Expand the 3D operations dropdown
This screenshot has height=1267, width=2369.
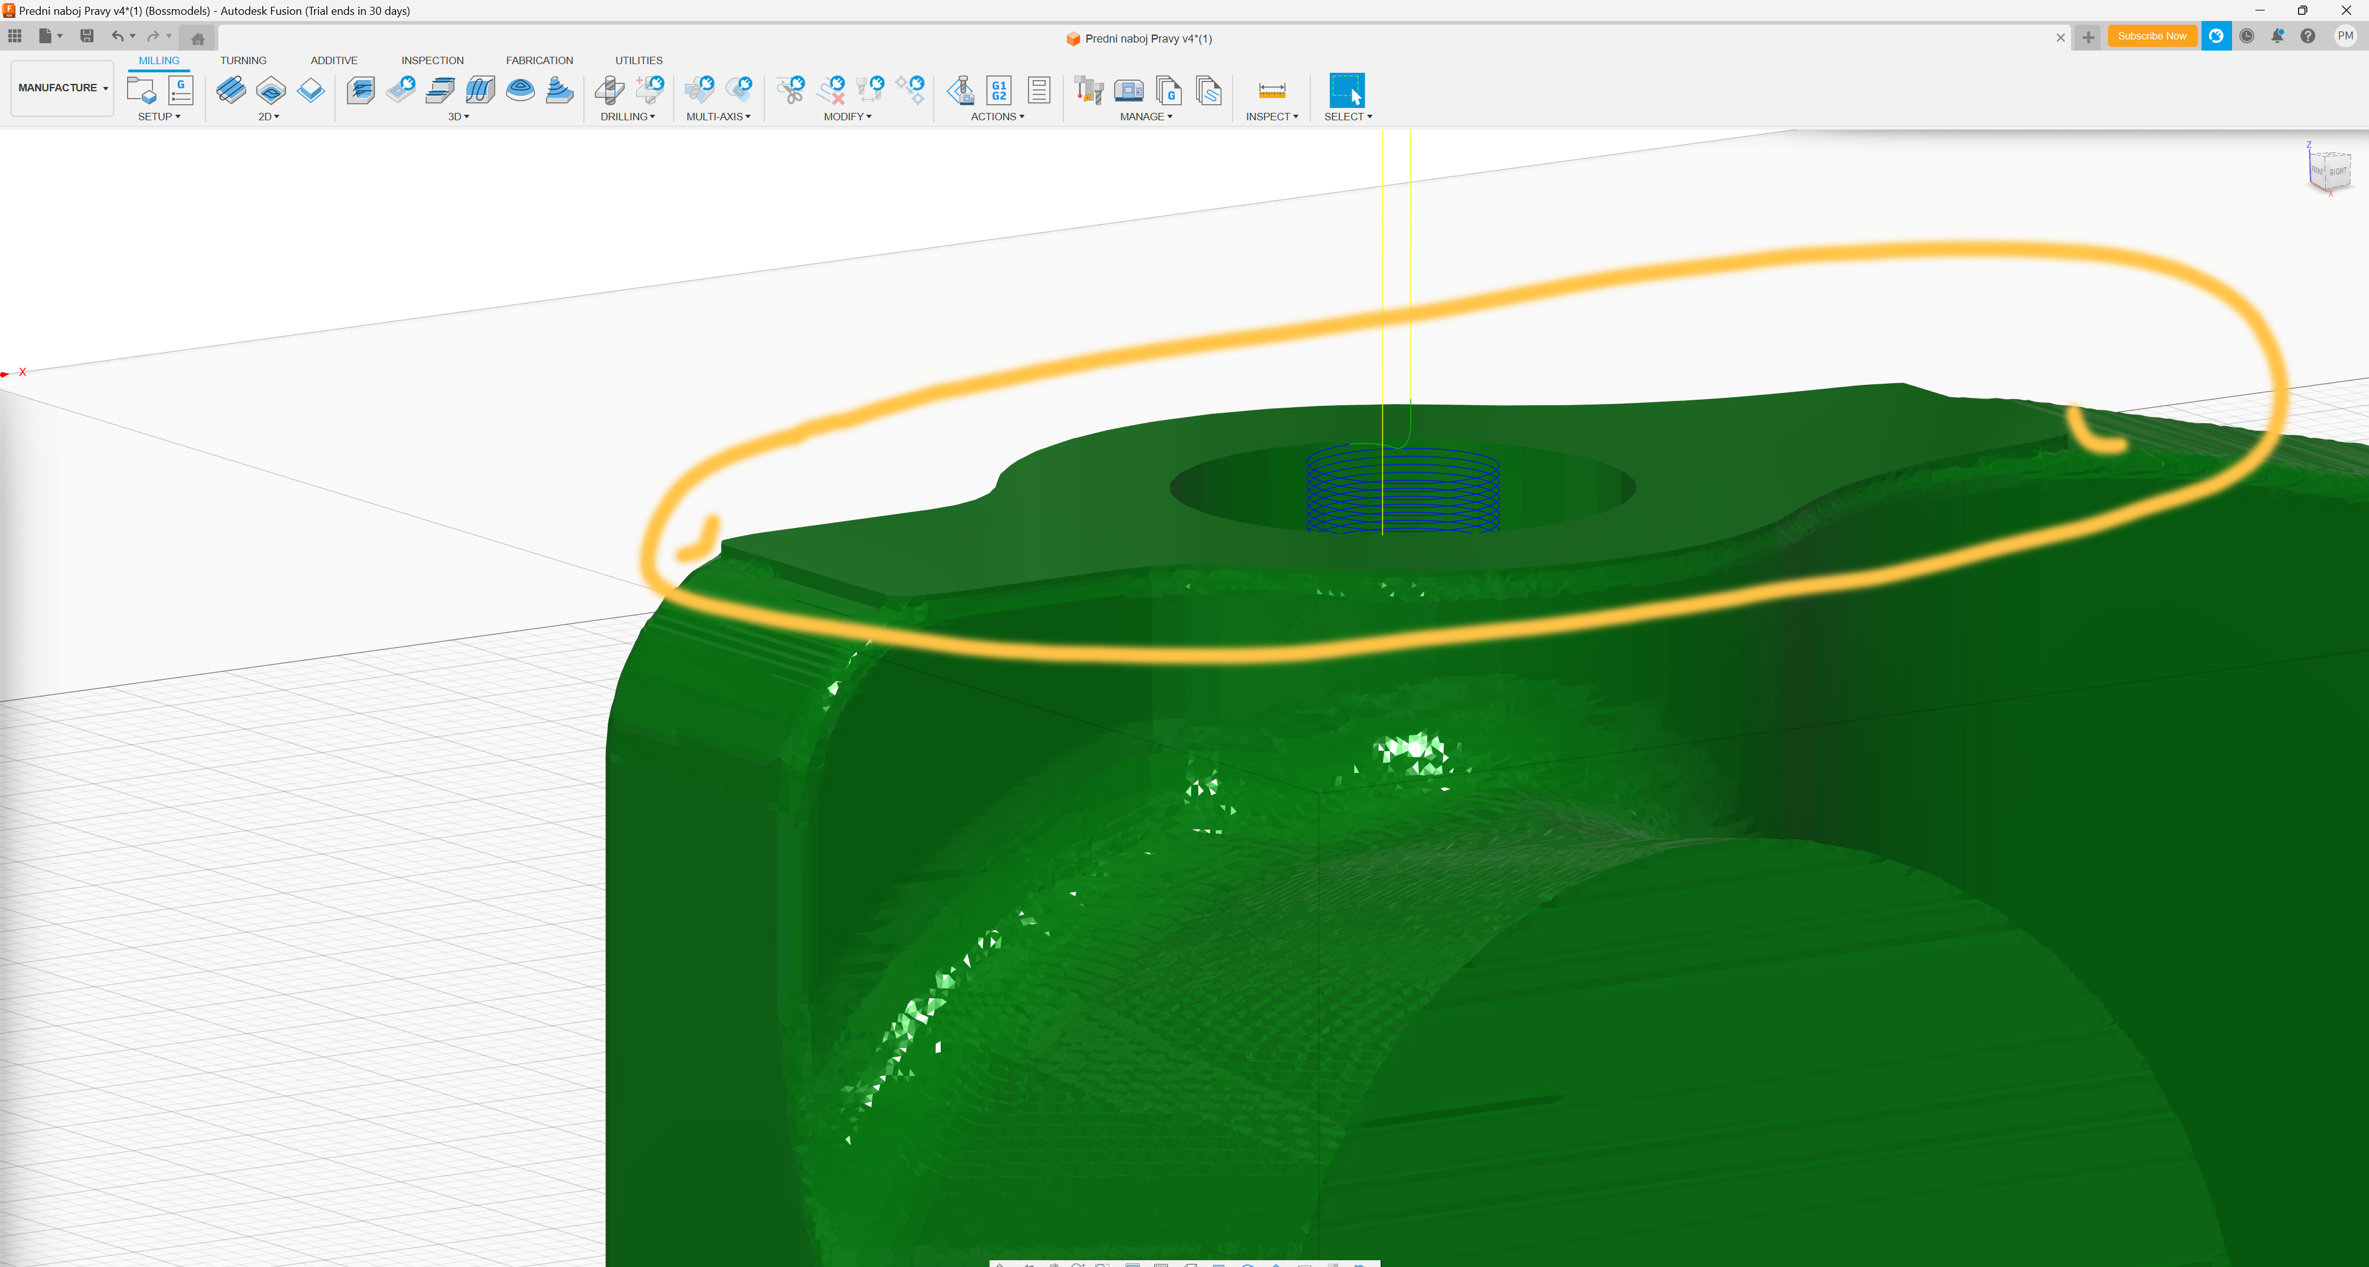point(458,117)
